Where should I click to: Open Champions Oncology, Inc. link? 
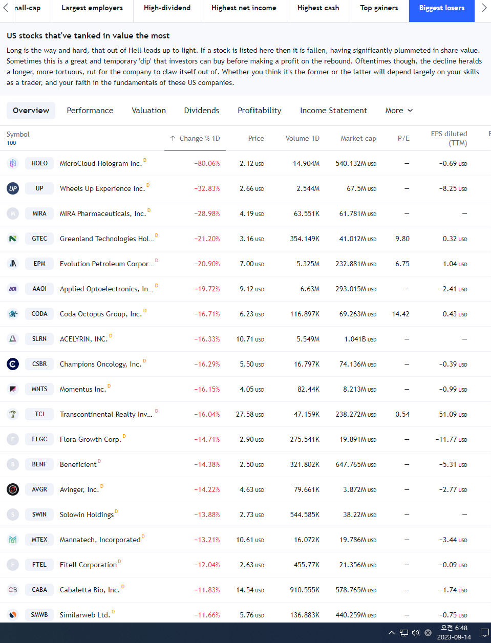point(100,364)
